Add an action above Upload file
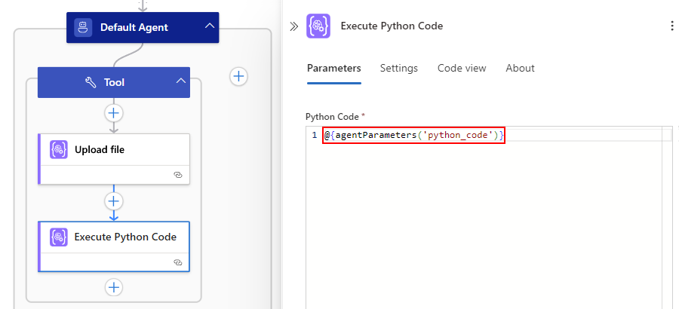Image resolution: width=679 pixels, height=309 pixels. click(114, 113)
